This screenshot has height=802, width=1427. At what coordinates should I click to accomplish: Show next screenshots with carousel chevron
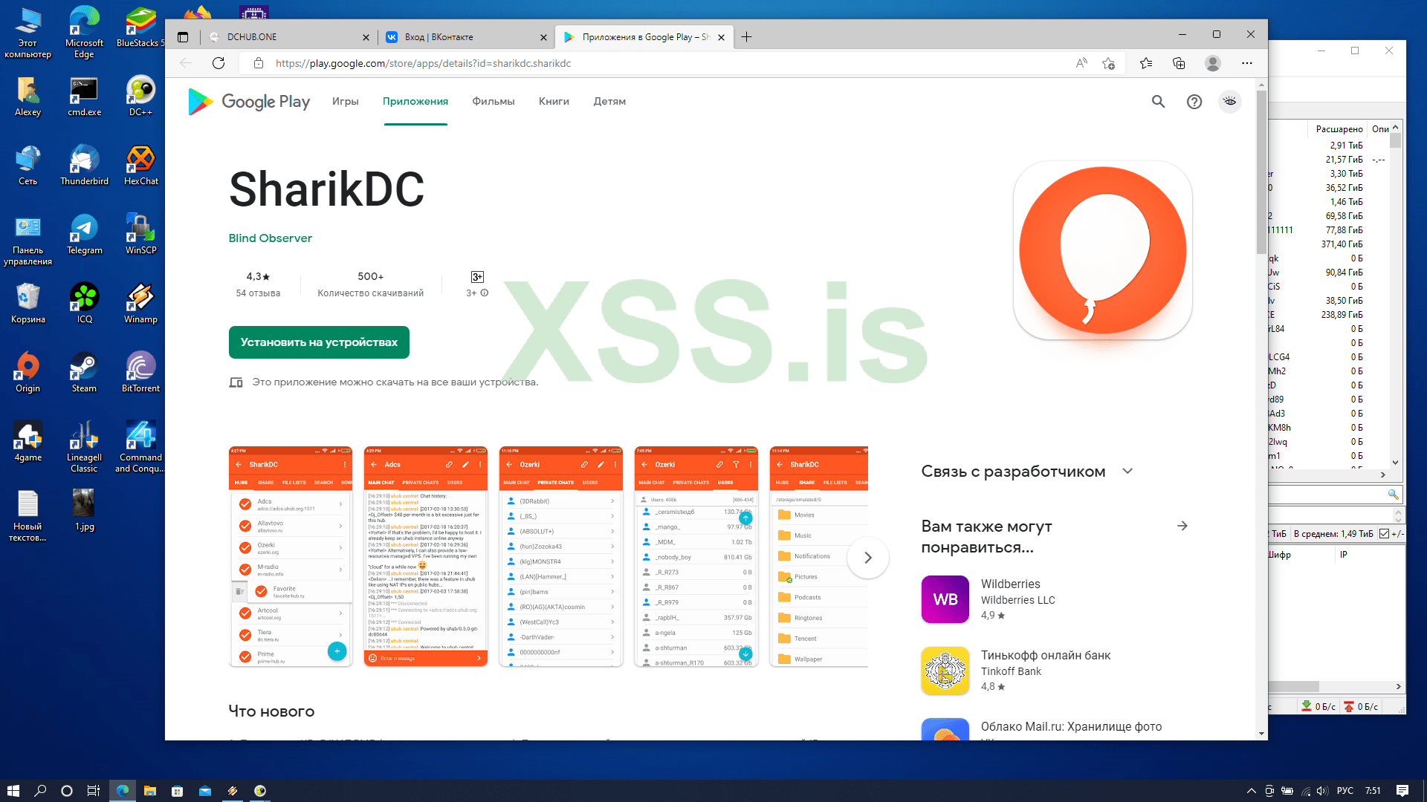[867, 558]
